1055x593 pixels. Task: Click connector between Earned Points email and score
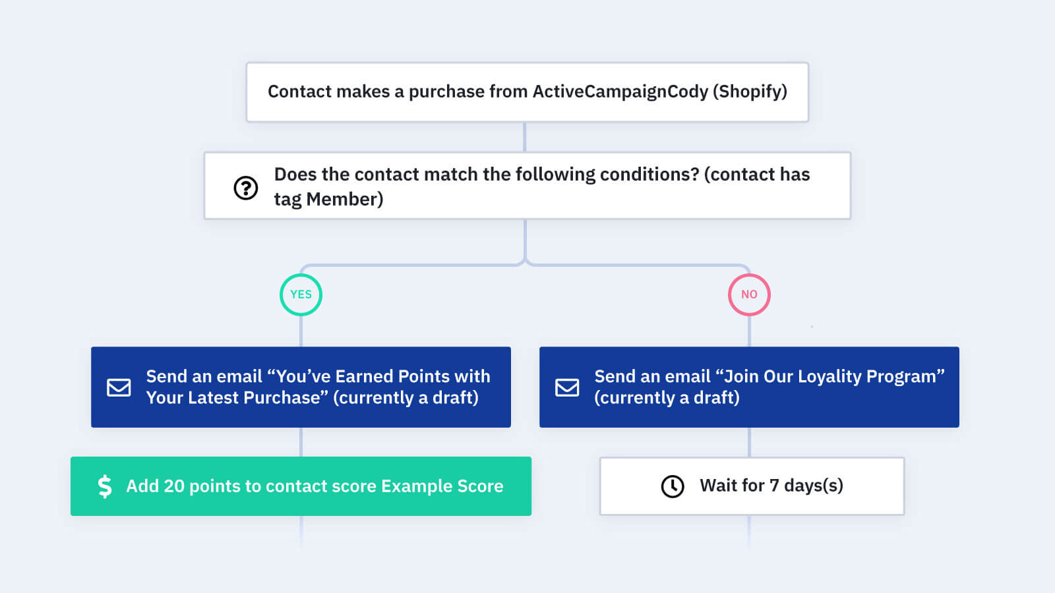pos(301,442)
